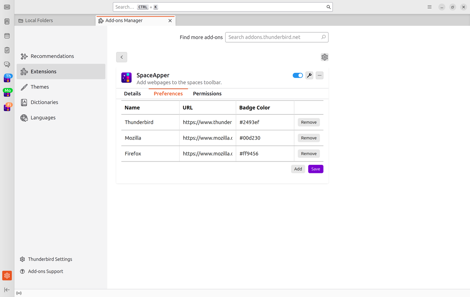Remove the Firefox row
This screenshot has height=297, width=470.
point(309,153)
